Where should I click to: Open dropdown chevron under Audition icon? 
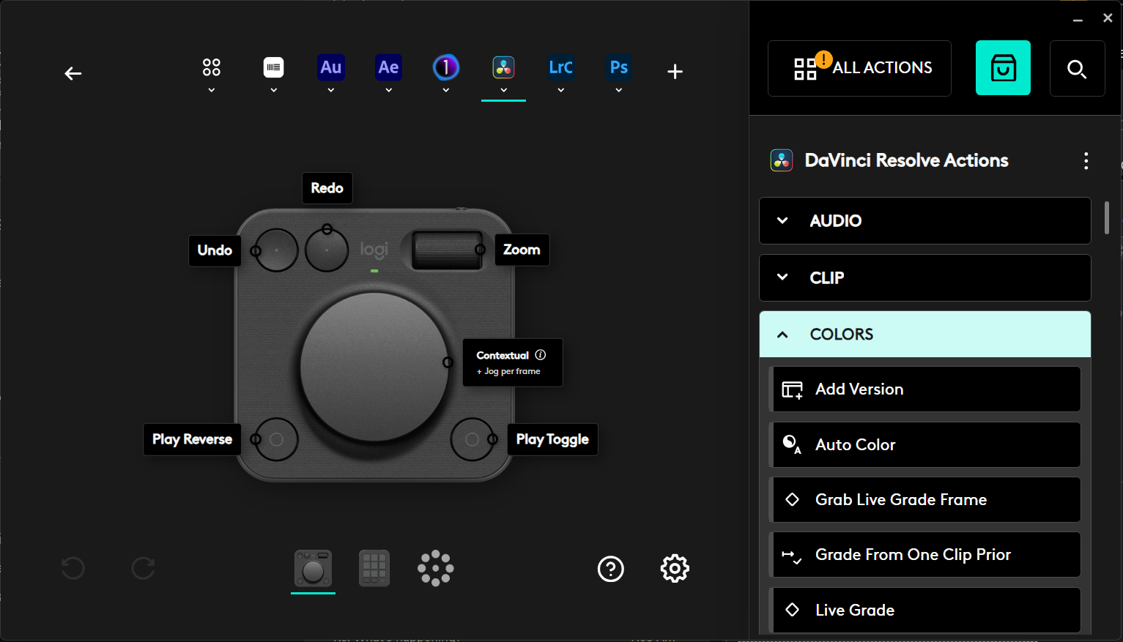pyautogui.click(x=331, y=90)
